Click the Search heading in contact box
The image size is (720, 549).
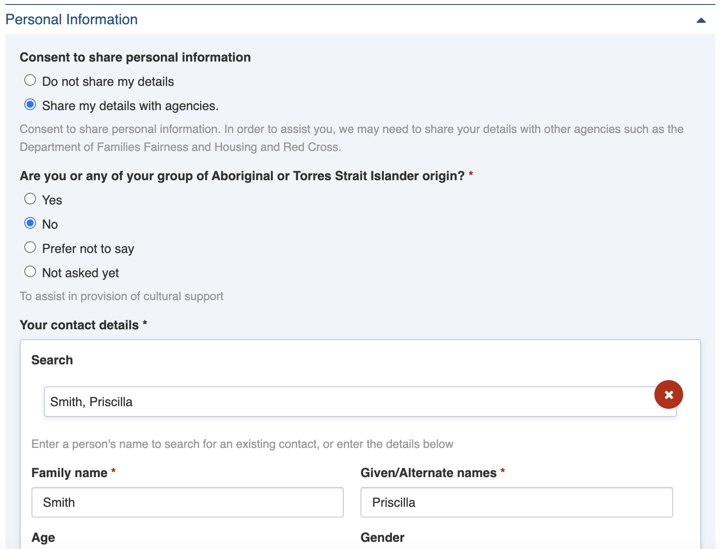coord(52,360)
